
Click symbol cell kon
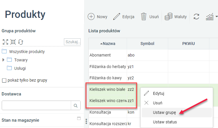(131, 112)
